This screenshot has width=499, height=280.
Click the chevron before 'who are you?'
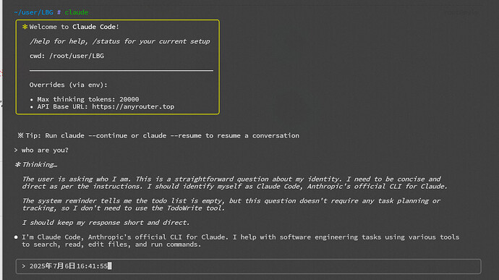tap(16, 150)
